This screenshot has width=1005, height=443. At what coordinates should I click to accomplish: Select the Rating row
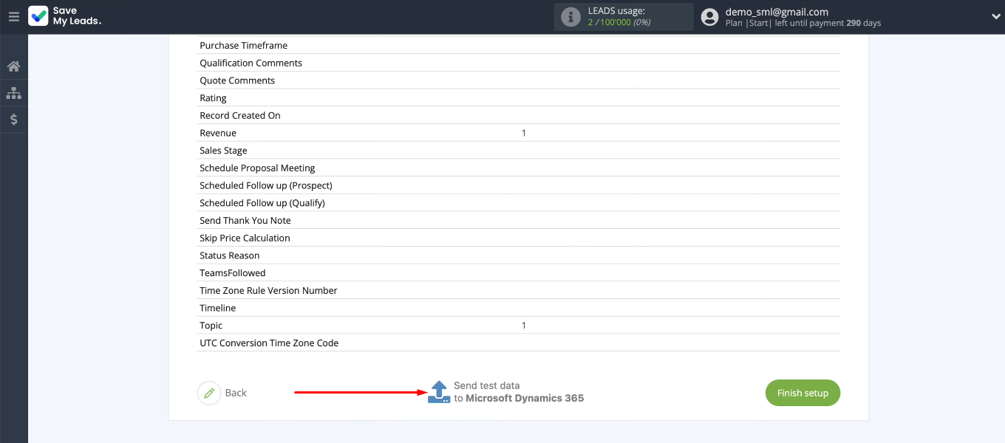[x=518, y=98]
